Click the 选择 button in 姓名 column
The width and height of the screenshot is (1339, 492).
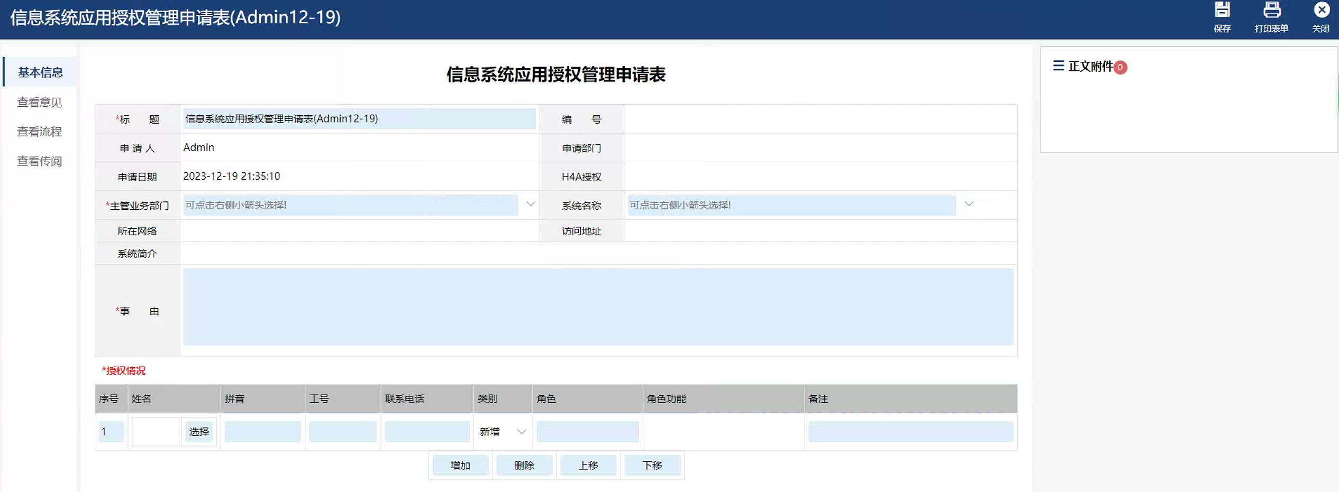[x=199, y=432]
